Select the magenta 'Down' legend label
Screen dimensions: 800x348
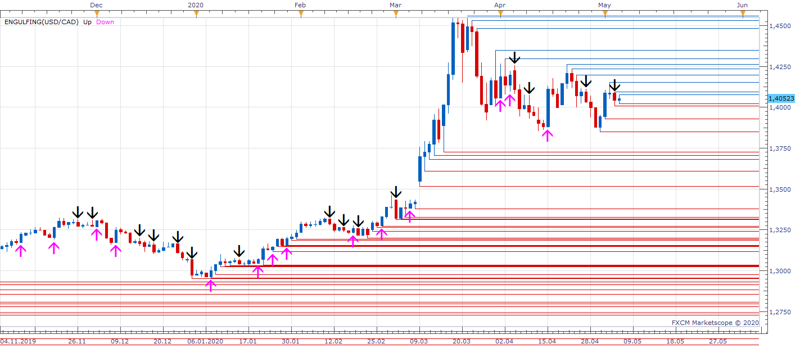coord(105,22)
